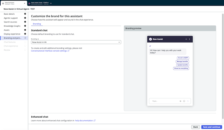Click the Review step
Viewport: 224px width, 130px height.
(x=7, y=50)
